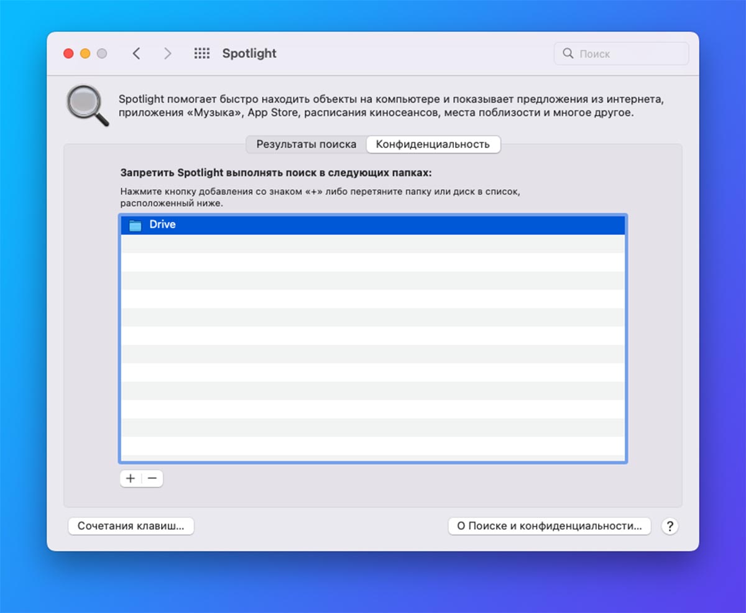
Task: Close the Spotlight preferences window
Action: (68, 53)
